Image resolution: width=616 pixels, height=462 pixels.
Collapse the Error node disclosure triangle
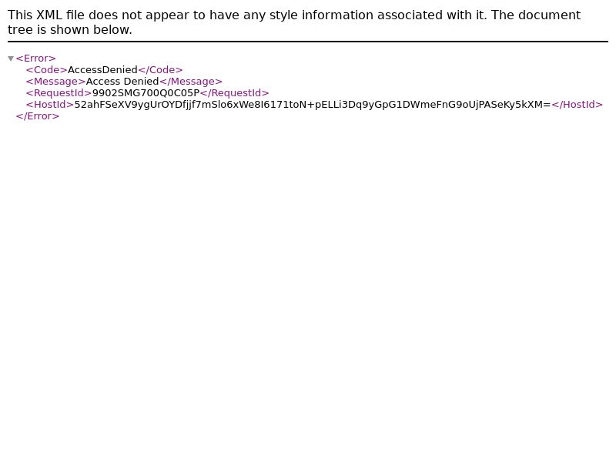click(11, 59)
